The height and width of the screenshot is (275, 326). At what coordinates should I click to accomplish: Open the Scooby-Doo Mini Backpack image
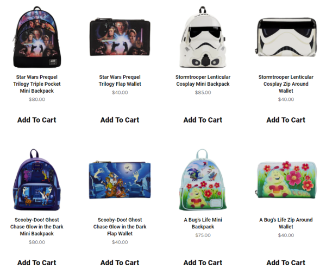point(37,180)
